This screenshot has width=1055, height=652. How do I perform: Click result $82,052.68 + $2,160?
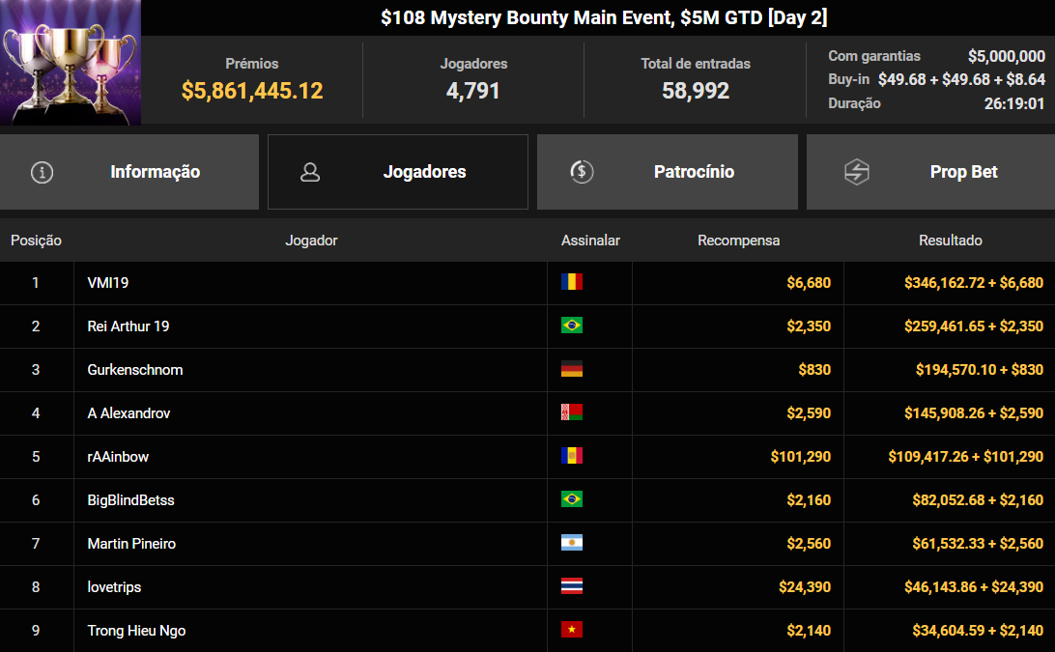click(978, 500)
